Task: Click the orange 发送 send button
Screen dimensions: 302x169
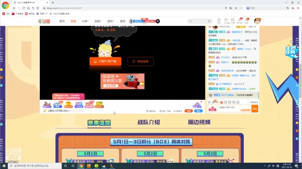Action: [255, 109]
